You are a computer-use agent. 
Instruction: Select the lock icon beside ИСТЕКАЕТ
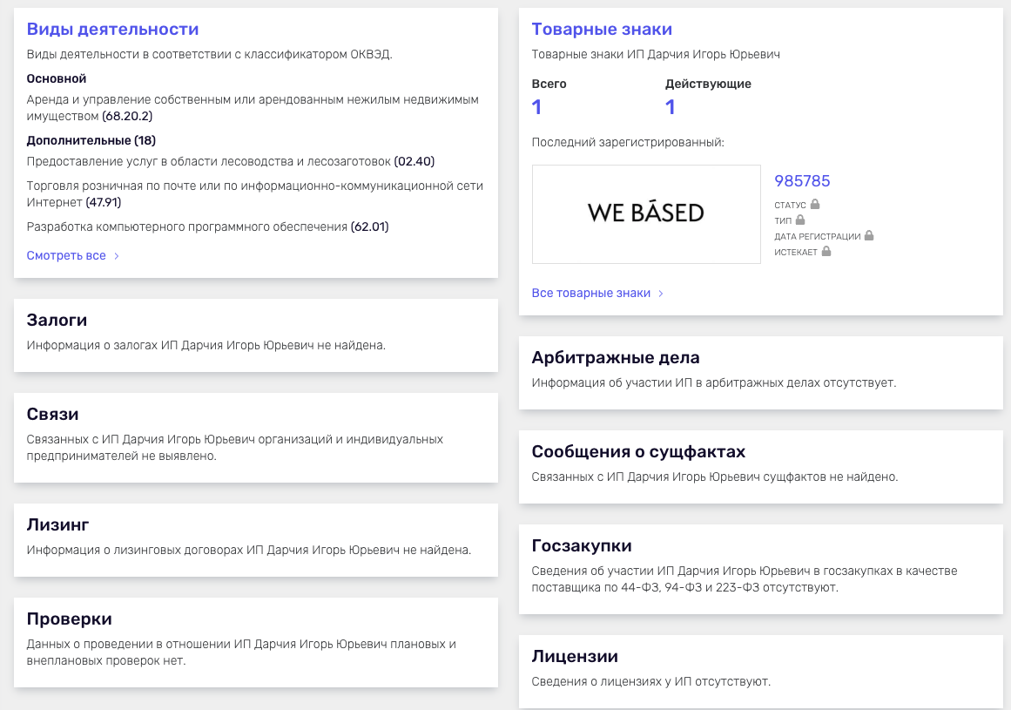pyautogui.click(x=826, y=252)
